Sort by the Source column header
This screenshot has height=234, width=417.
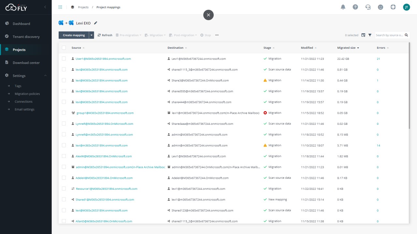click(x=78, y=48)
